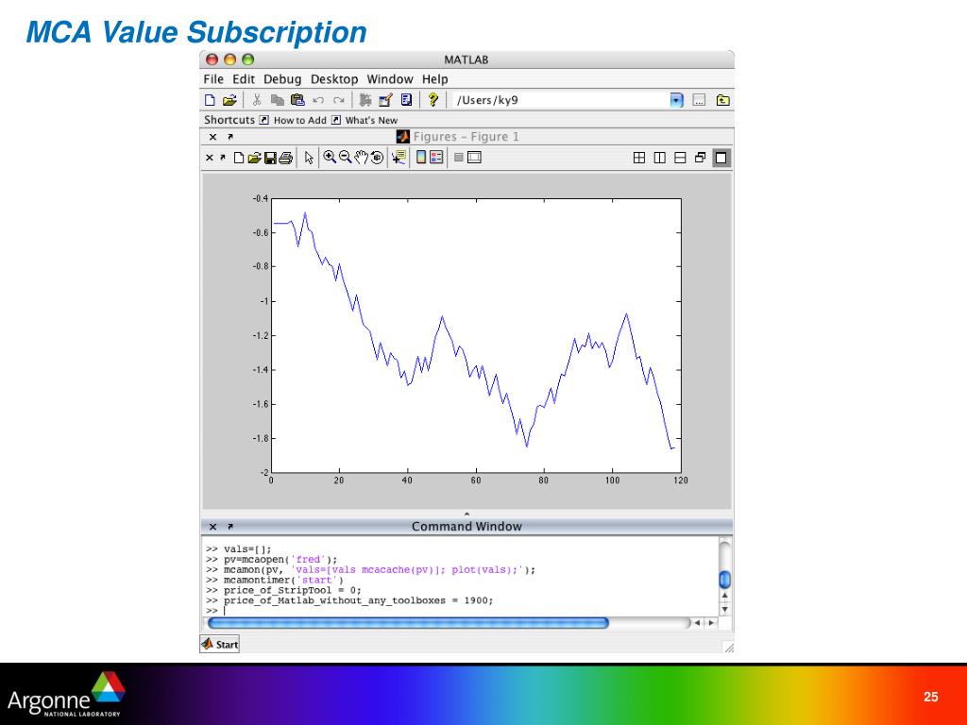This screenshot has width=967, height=725.
Task: Select the Edit Plot arrow tool
Action: pos(309,158)
